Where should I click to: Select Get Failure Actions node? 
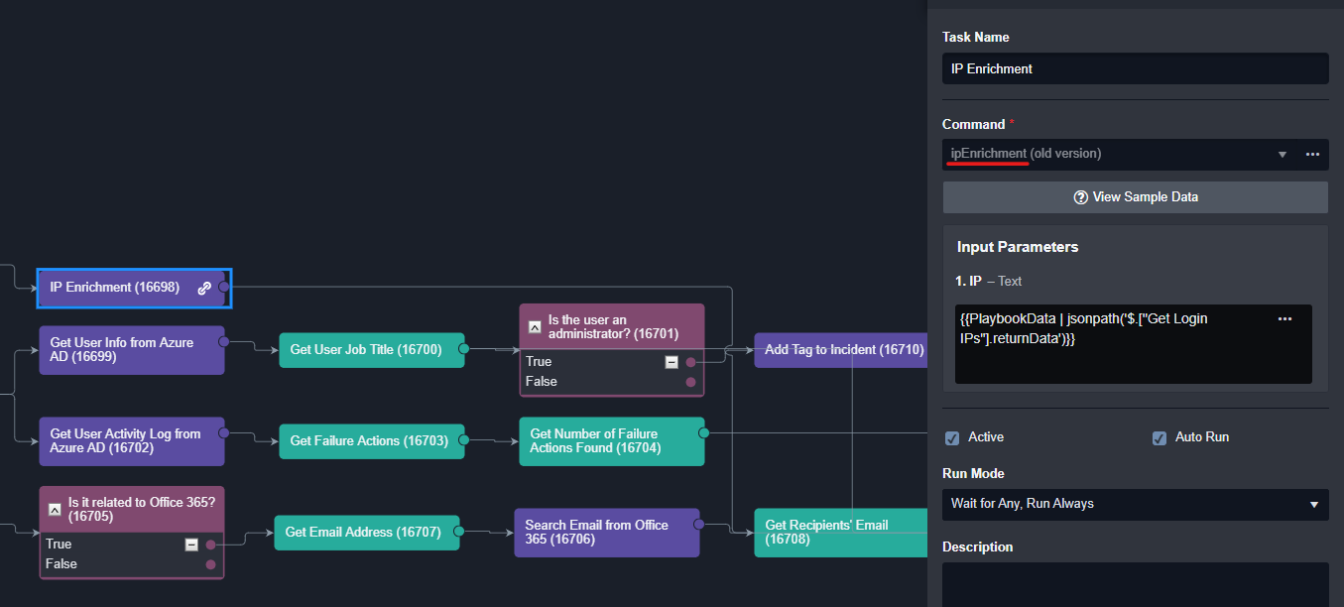click(370, 440)
